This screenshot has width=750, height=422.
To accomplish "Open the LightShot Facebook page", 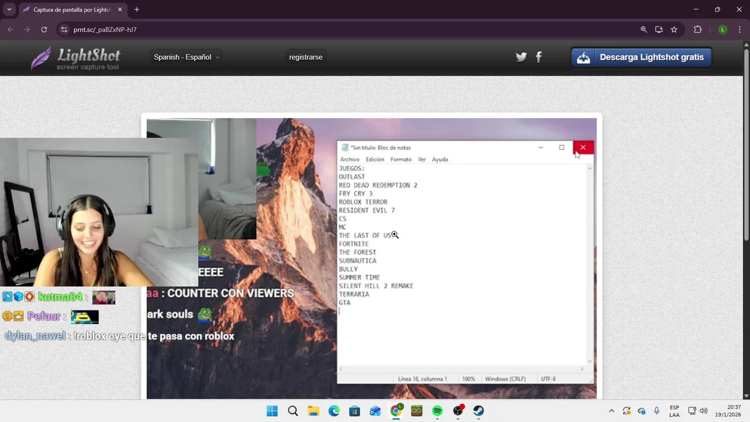I will point(538,57).
